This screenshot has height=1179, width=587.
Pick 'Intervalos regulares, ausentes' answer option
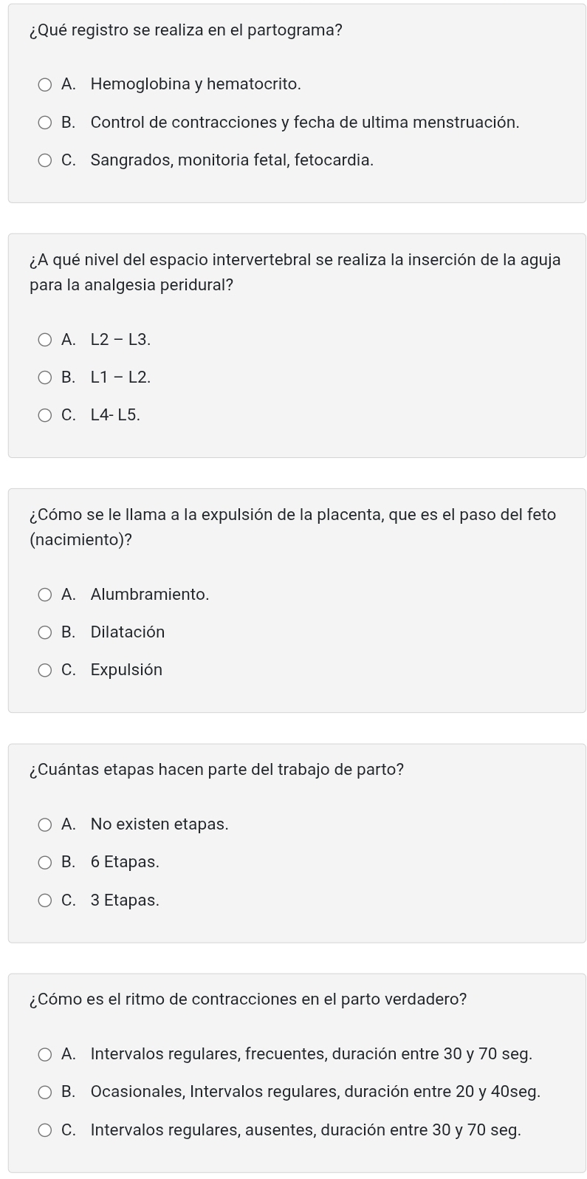pyautogui.click(x=46, y=1130)
